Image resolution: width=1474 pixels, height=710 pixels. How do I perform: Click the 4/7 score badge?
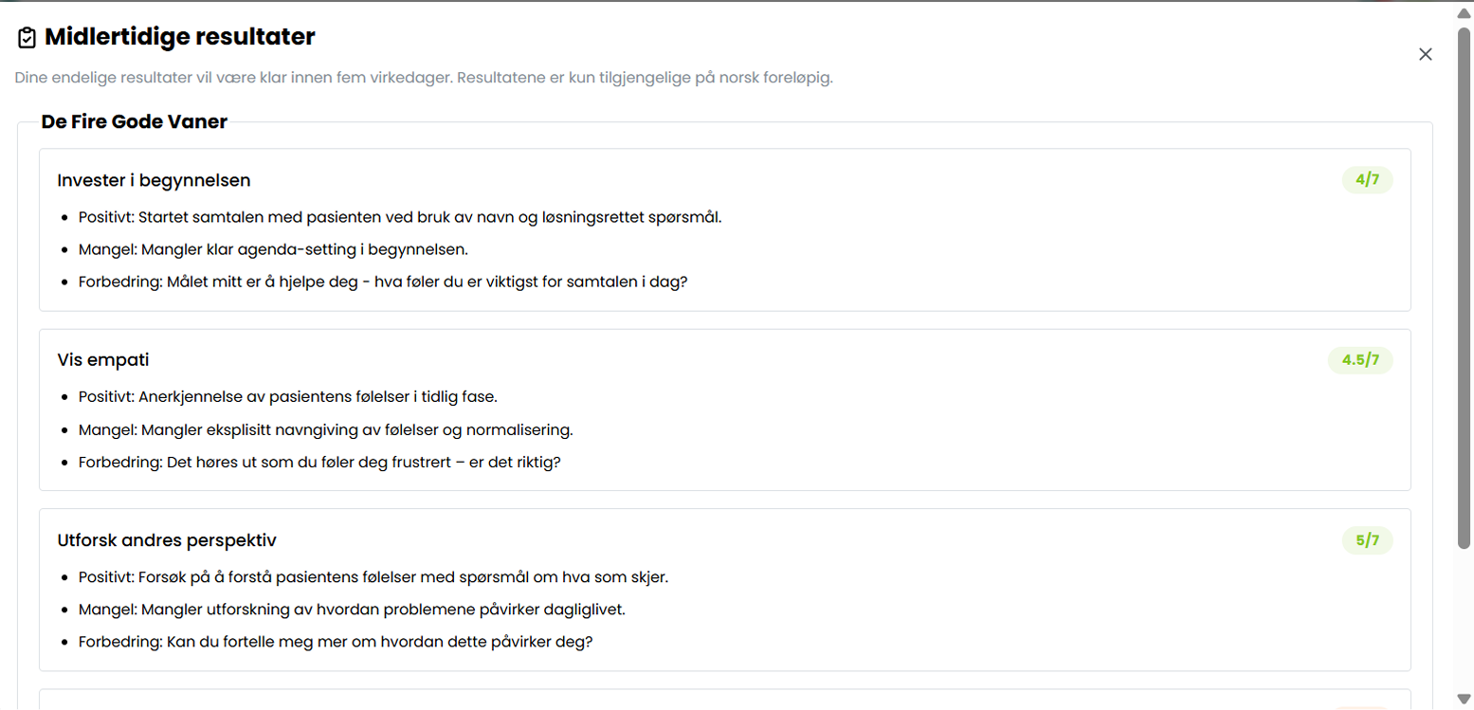pyautogui.click(x=1367, y=180)
